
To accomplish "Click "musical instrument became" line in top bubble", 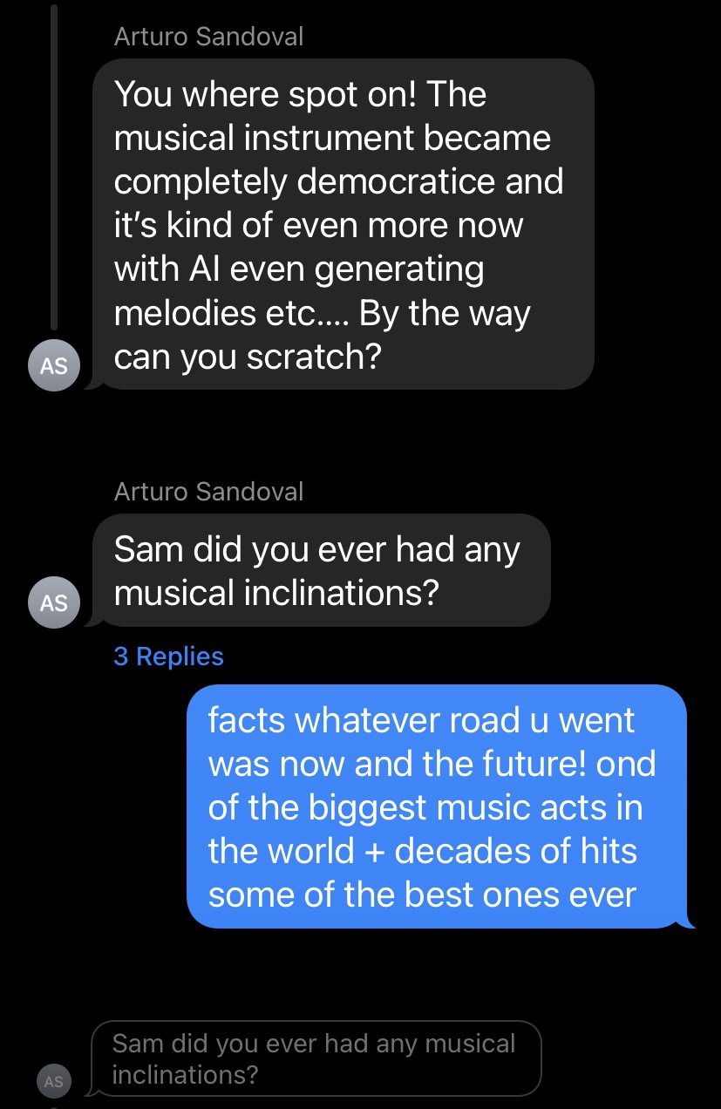I will (x=333, y=138).
